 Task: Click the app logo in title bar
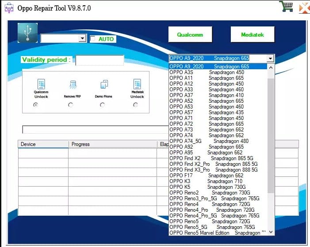(8, 8)
